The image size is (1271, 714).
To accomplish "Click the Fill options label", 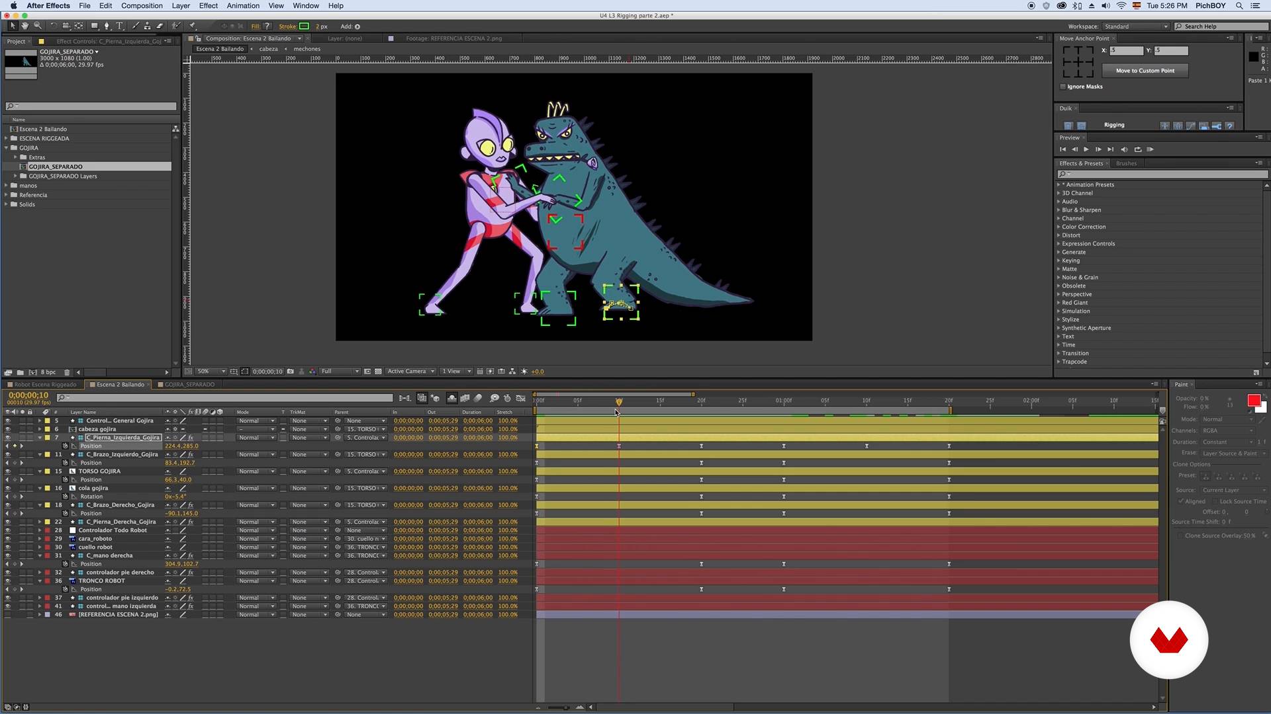I will point(256,26).
